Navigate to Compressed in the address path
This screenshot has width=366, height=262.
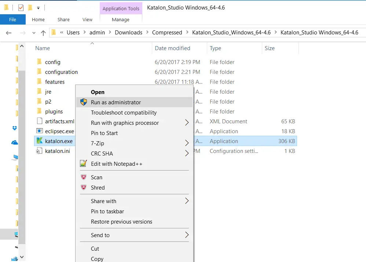(167, 32)
